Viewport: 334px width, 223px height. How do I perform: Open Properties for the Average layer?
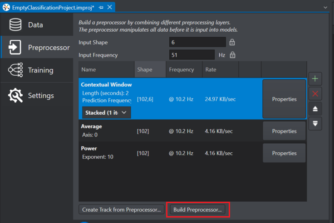(284, 131)
